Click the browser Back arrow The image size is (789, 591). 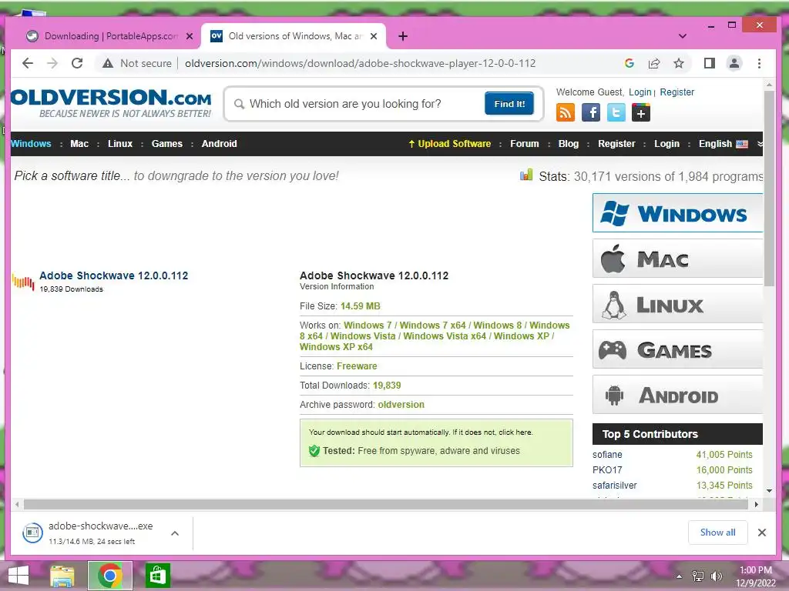(28, 63)
